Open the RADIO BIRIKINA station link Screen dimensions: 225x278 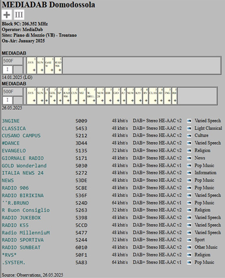tap(23, 195)
